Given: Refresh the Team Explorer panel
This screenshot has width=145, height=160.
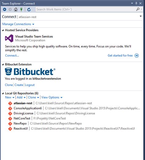Looking at the screenshot, I should [x=29, y=9].
